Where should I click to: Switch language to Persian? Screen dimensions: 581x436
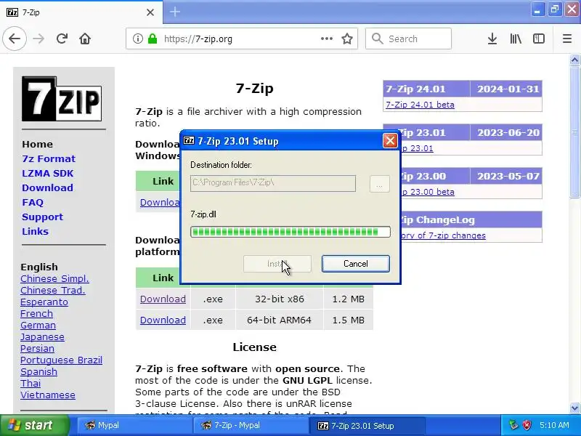pos(37,349)
